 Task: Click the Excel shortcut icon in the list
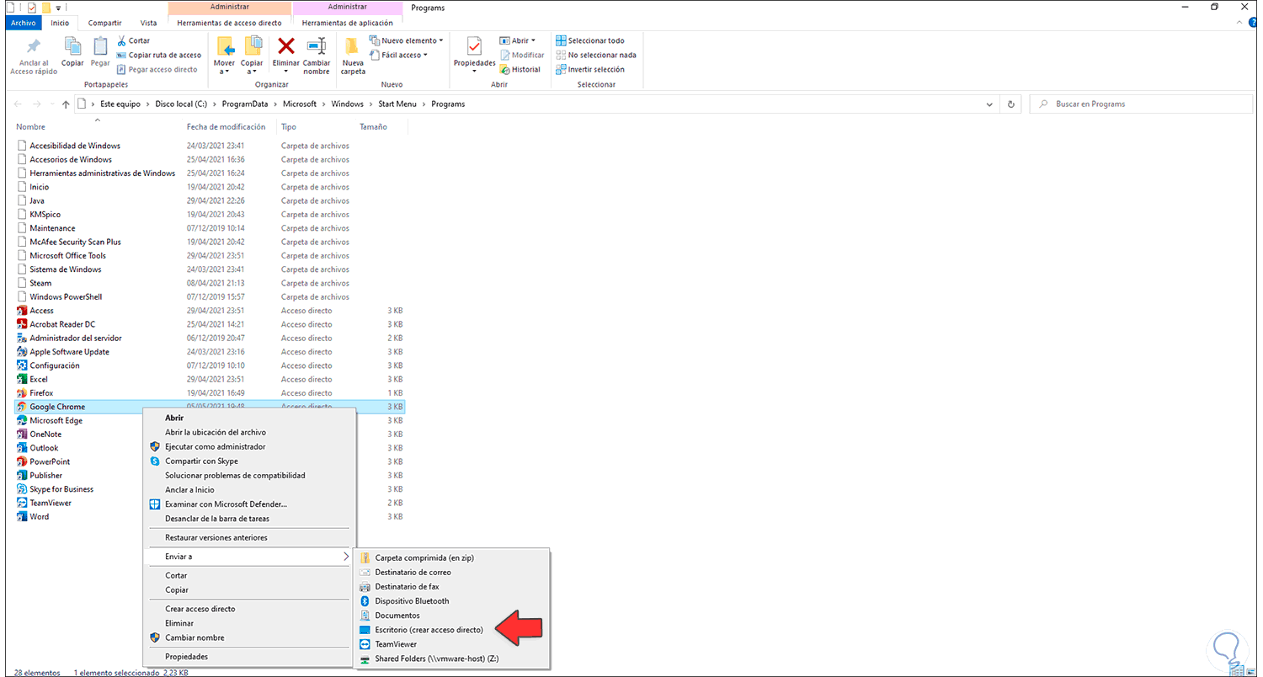[x=22, y=379]
